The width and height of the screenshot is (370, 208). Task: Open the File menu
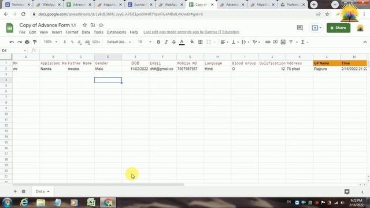[x=22, y=32]
